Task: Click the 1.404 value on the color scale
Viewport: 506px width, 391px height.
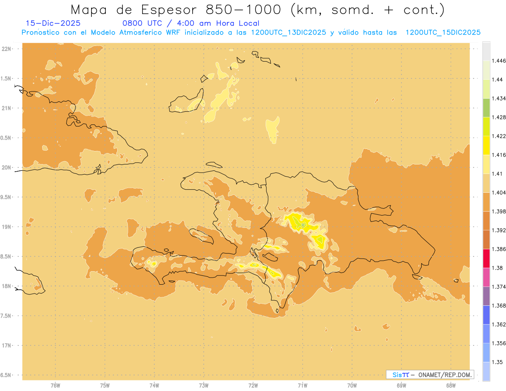Action: coord(499,192)
